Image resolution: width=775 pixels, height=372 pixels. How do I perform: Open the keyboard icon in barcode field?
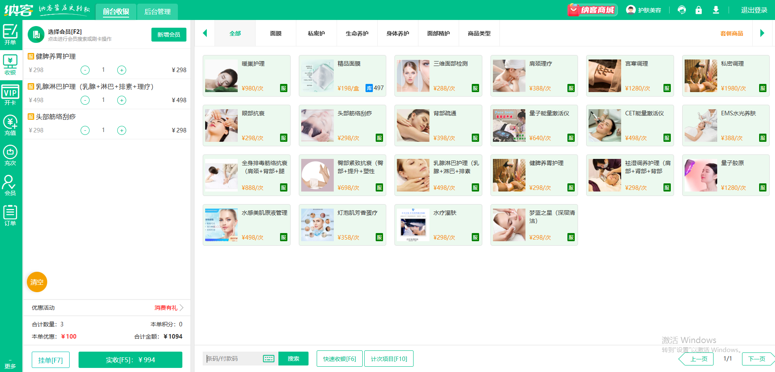(269, 359)
